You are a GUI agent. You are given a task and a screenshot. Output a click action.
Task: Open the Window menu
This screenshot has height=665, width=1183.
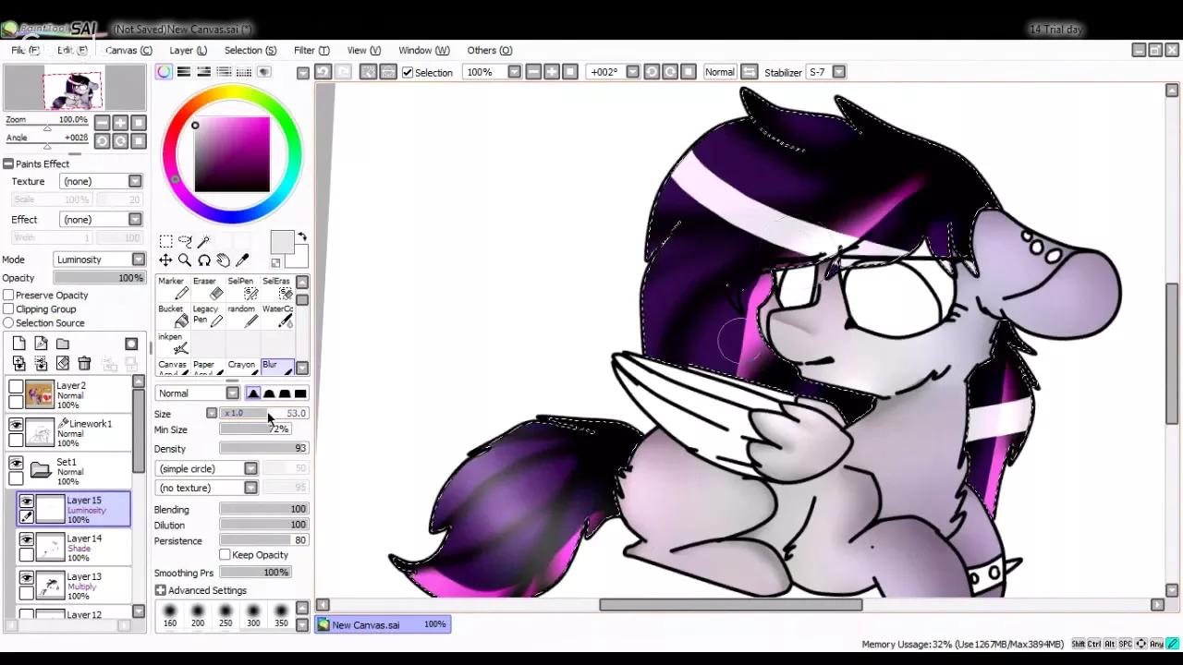coord(423,50)
